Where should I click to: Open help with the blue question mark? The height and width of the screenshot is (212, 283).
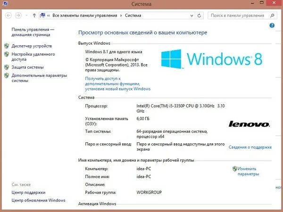coord(272,25)
